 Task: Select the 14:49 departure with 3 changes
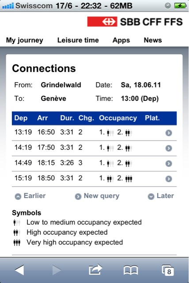[94, 164]
